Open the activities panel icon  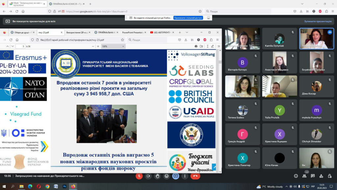(322, 176)
